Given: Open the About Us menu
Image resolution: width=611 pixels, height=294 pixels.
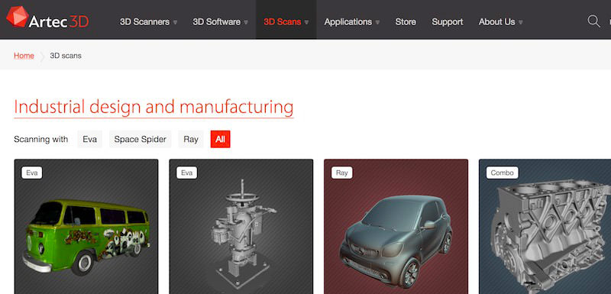Looking at the screenshot, I should coord(497,22).
